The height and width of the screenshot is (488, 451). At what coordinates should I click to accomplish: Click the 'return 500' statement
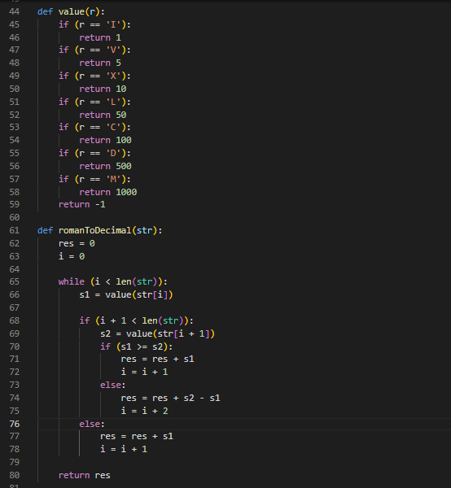(x=105, y=166)
